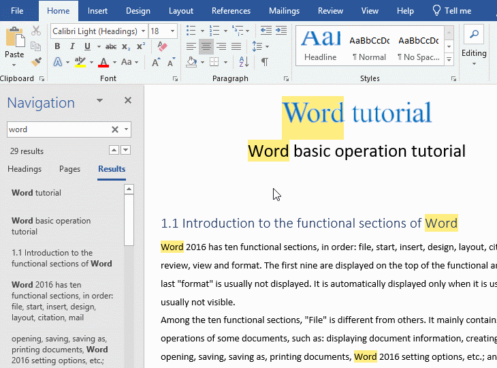Go to next search result

pyautogui.click(x=126, y=150)
